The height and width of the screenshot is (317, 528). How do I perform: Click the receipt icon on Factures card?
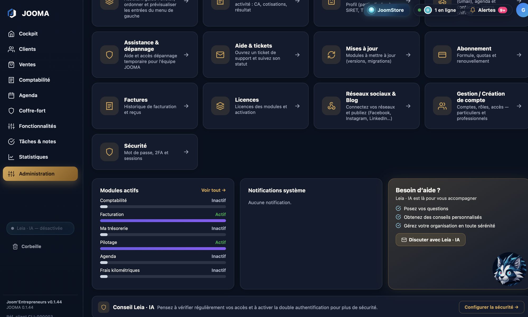tap(109, 106)
